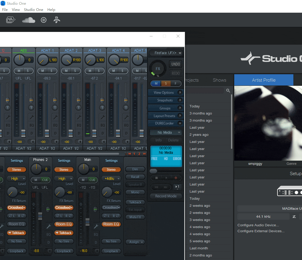Toggle the Mono button in control room

[x=135, y=192]
